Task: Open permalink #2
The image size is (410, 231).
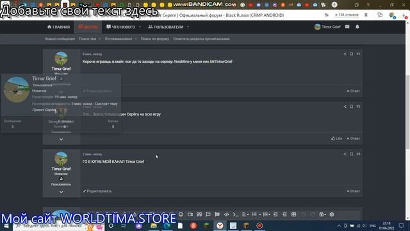Action: (358, 54)
